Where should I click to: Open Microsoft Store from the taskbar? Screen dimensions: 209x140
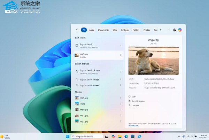click(x=133, y=137)
